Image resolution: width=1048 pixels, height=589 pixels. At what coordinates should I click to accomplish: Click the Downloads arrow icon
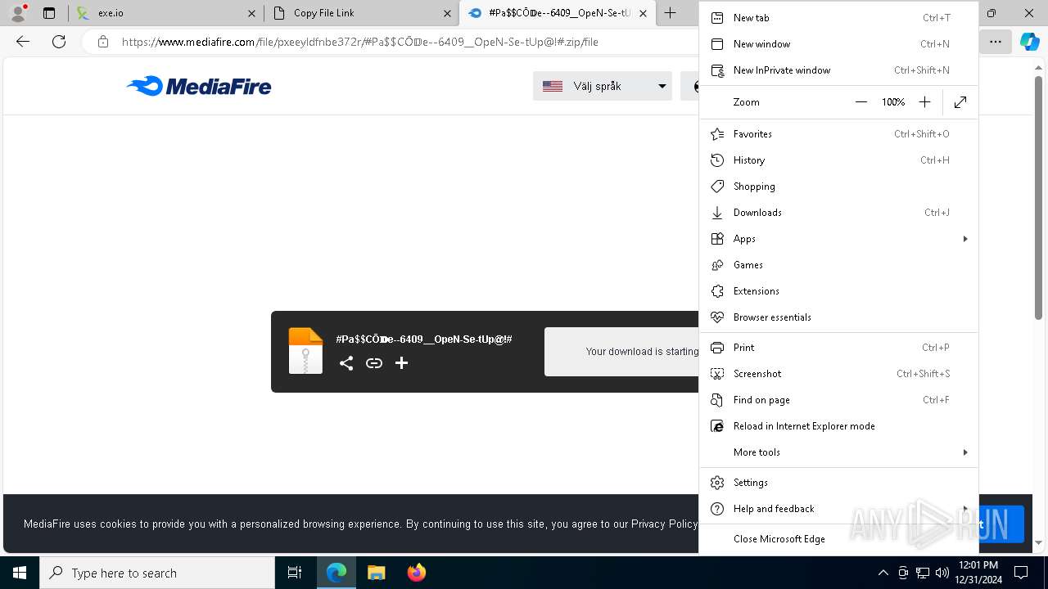coord(717,213)
